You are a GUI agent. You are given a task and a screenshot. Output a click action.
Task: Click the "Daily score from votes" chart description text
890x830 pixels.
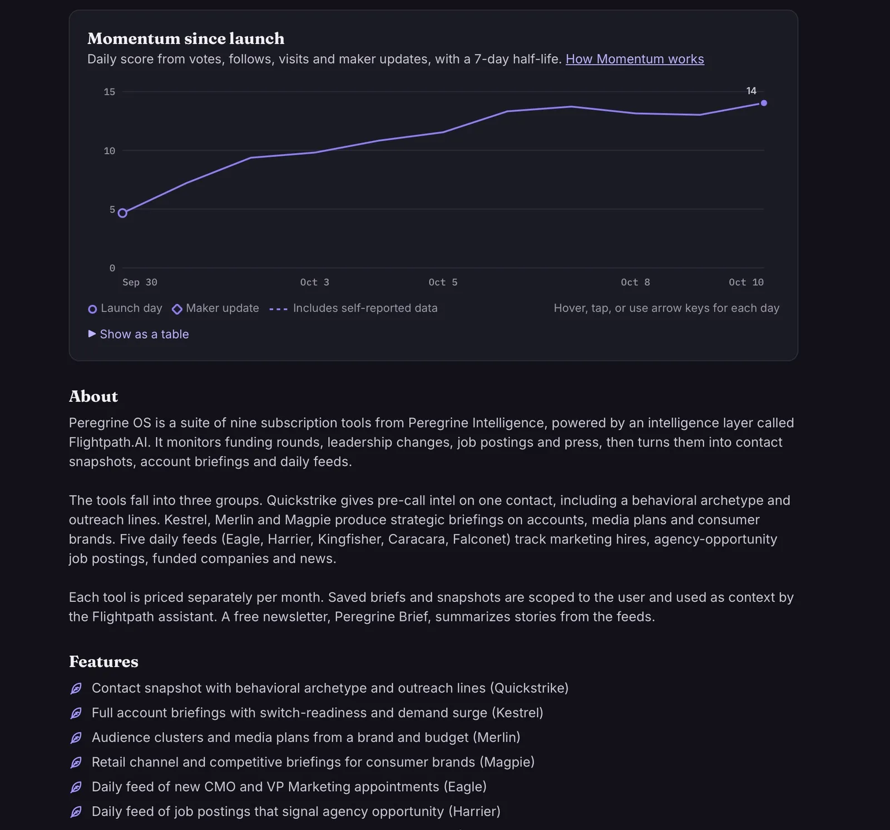(325, 59)
